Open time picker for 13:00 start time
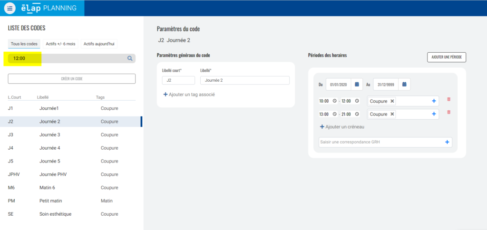The width and height of the screenshot is (487, 230). 334,114
